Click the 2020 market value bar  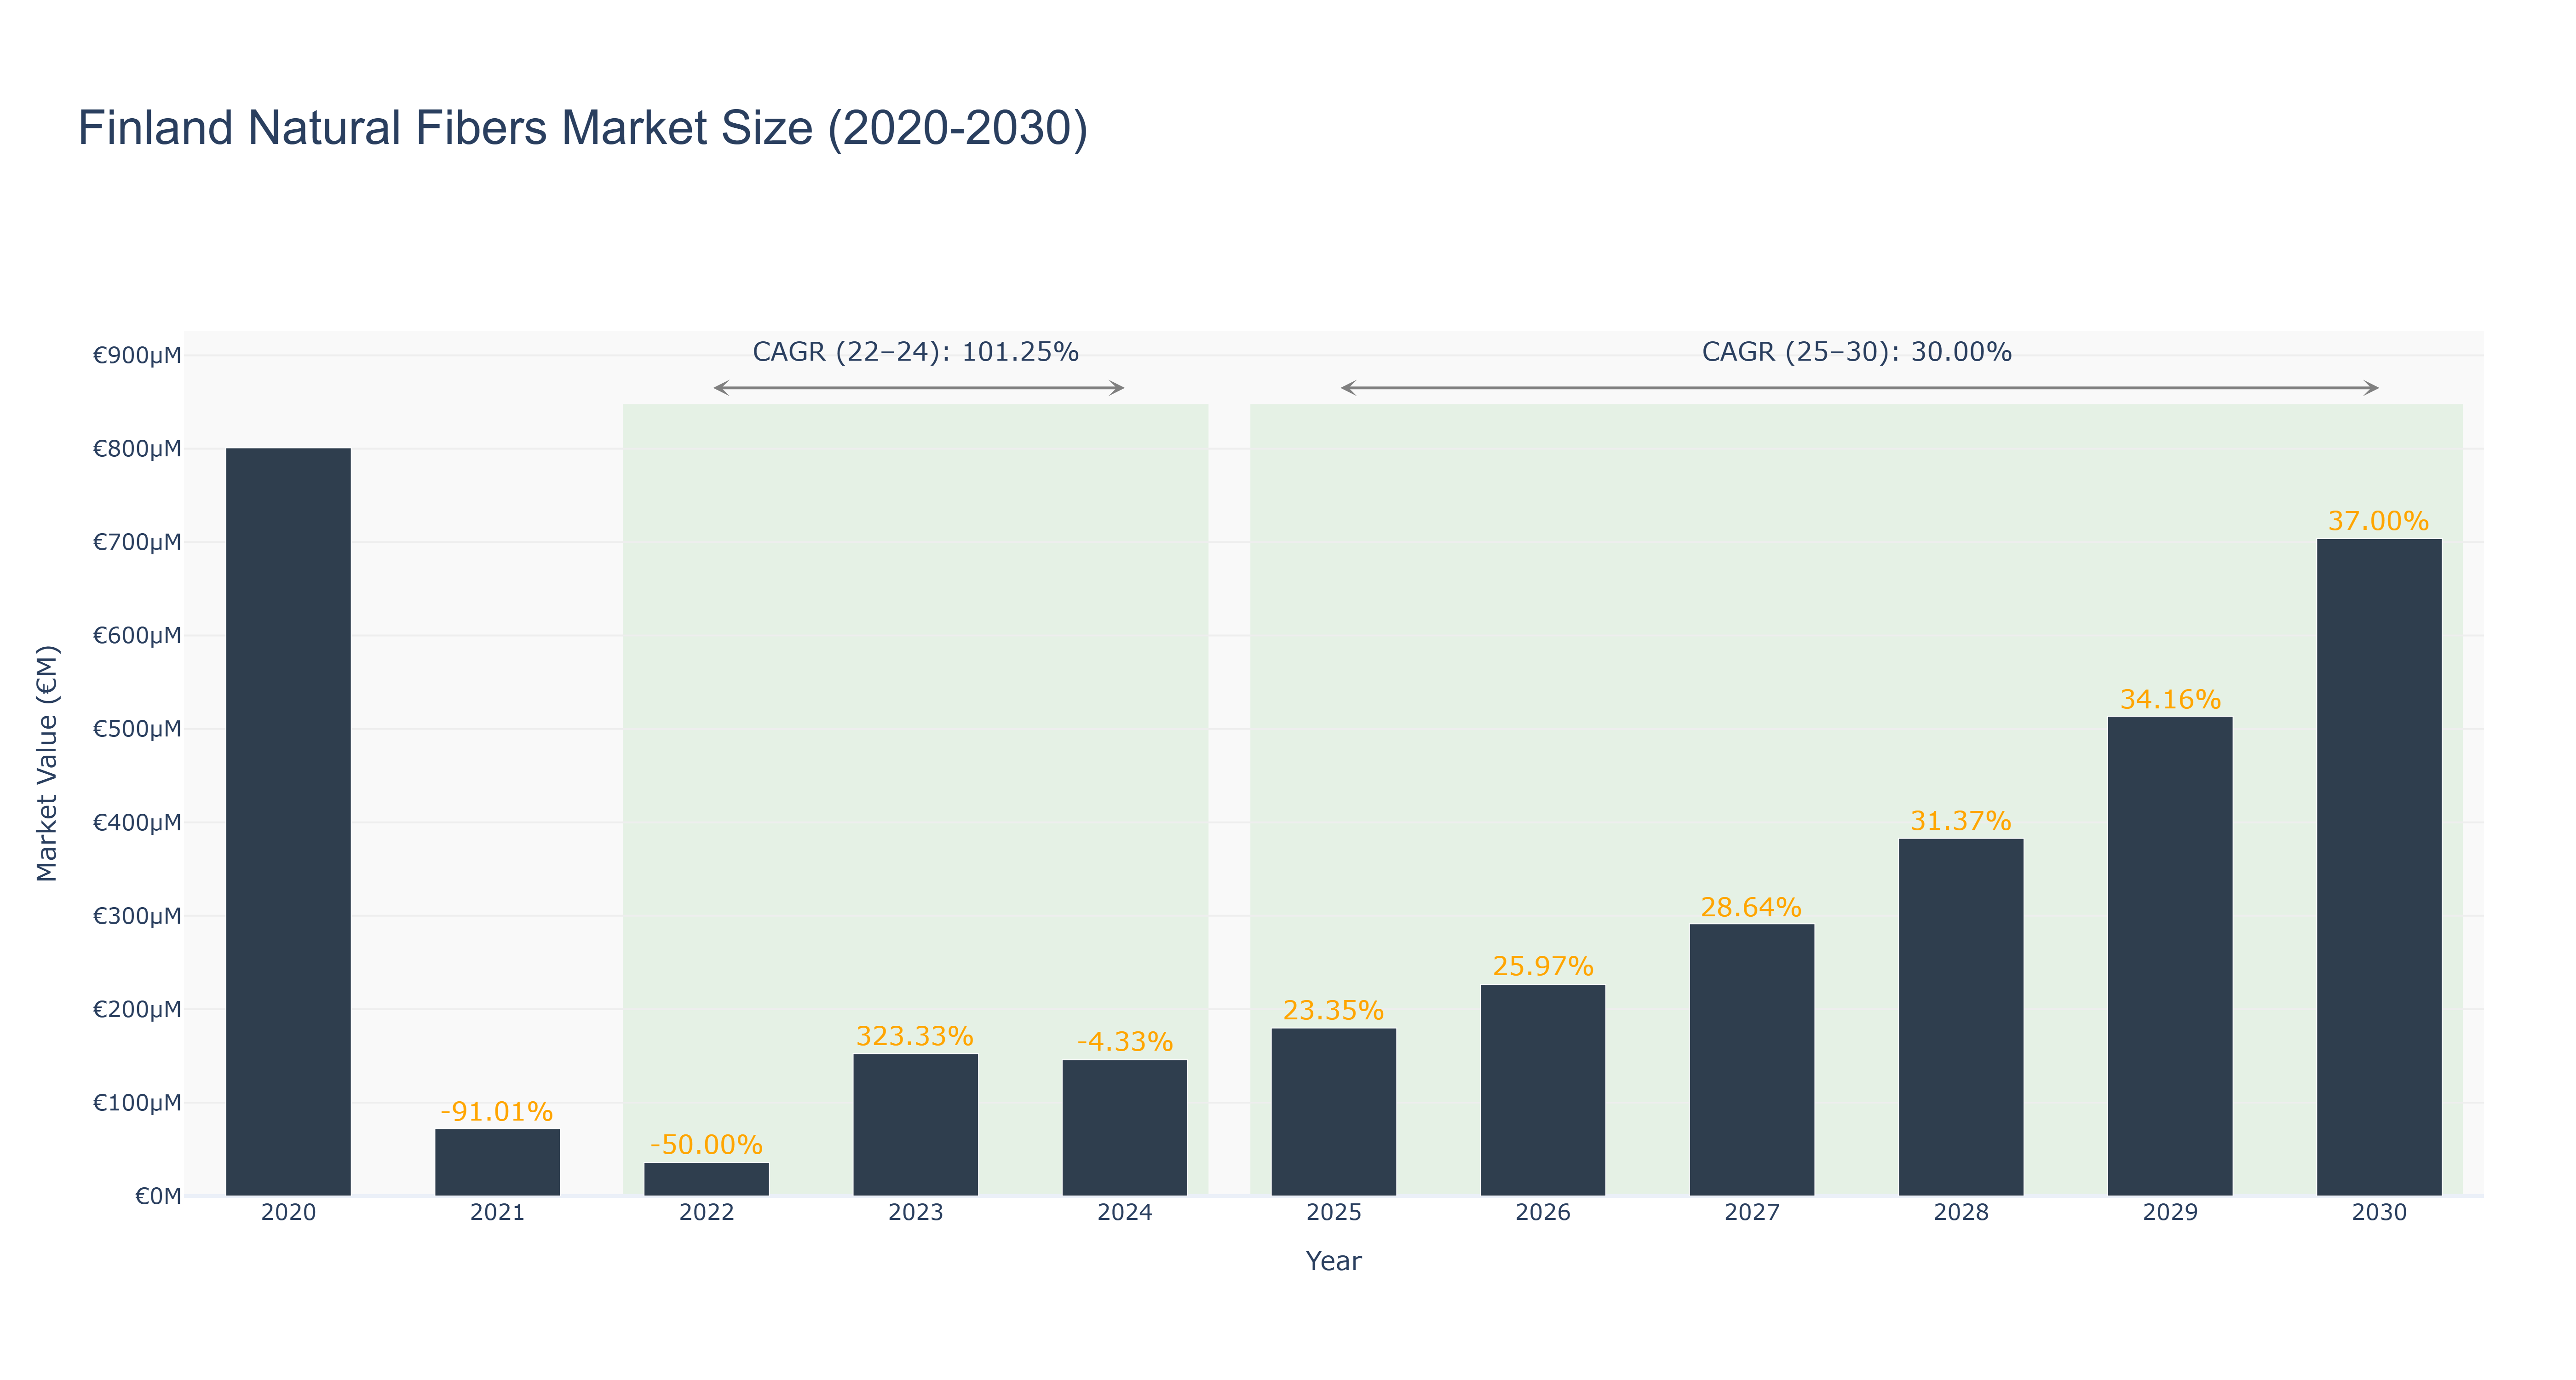pyautogui.click(x=288, y=821)
